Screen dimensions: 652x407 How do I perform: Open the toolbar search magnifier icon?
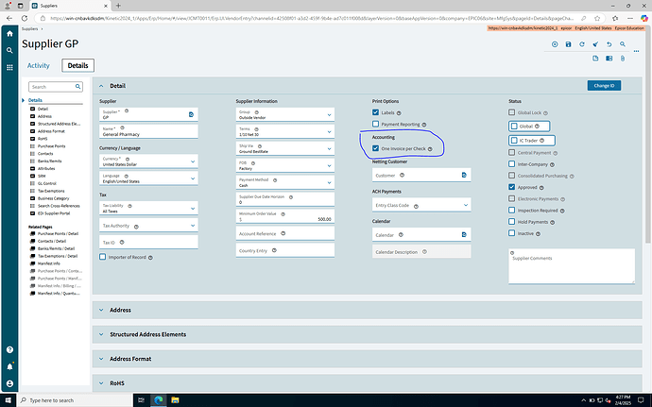(x=623, y=44)
